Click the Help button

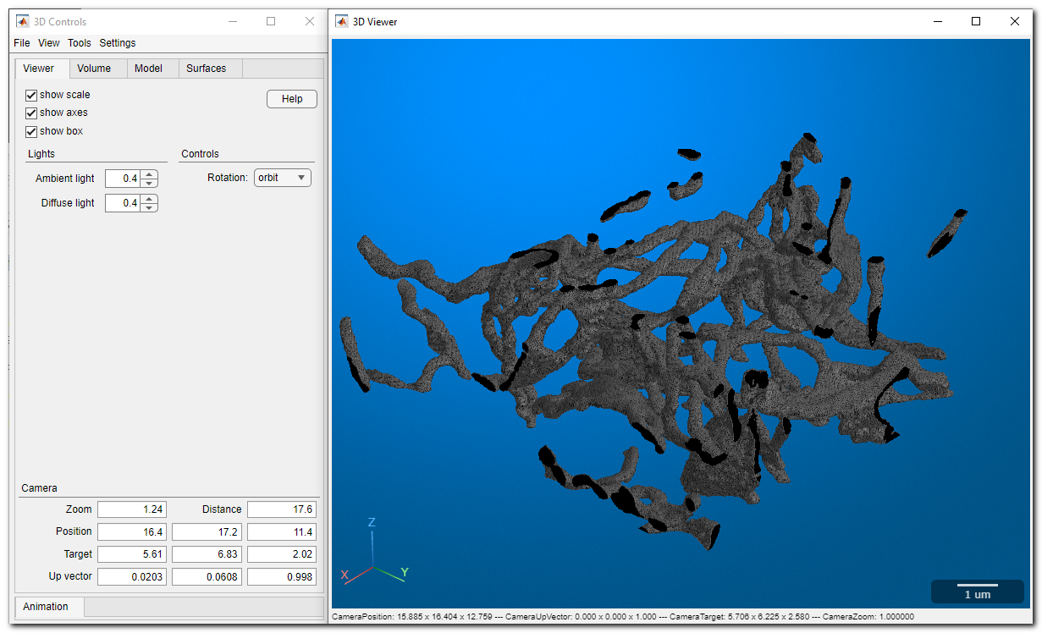click(292, 99)
